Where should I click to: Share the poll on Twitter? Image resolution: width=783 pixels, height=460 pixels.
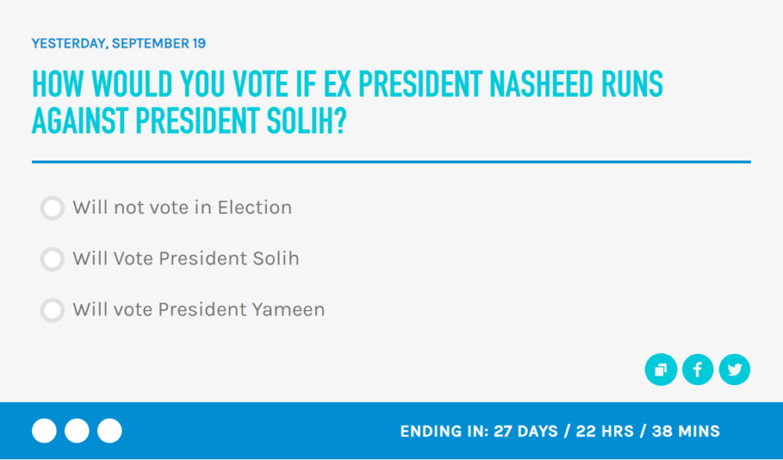pyautogui.click(x=735, y=370)
